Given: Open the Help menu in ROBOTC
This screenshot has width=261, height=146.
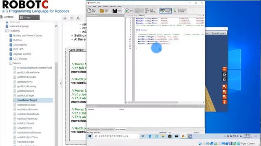Looking at the screenshot, I should pos(119,6).
